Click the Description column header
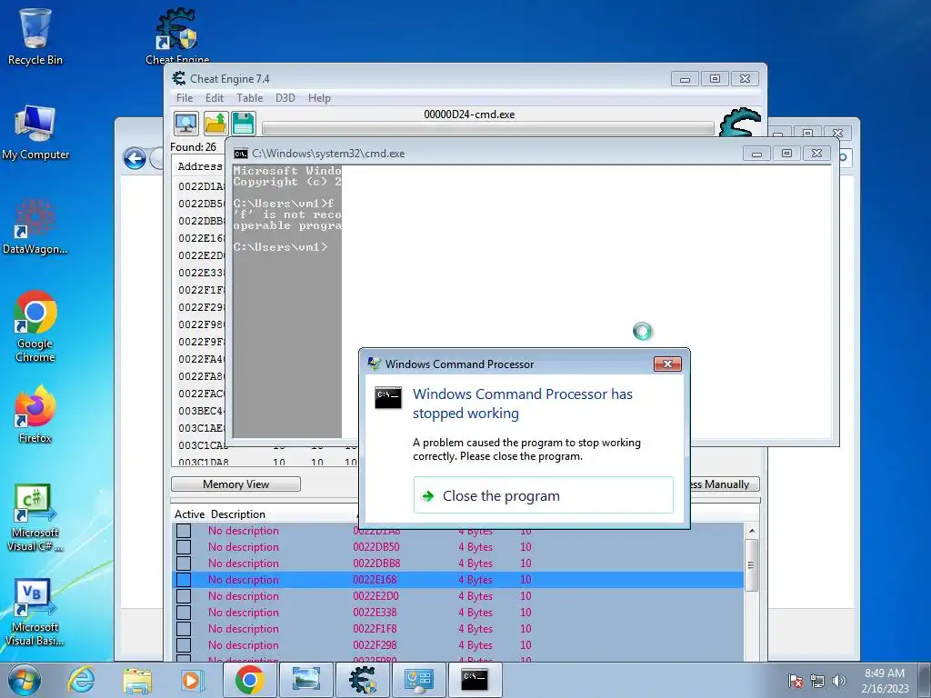931x698 pixels. click(x=238, y=514)
